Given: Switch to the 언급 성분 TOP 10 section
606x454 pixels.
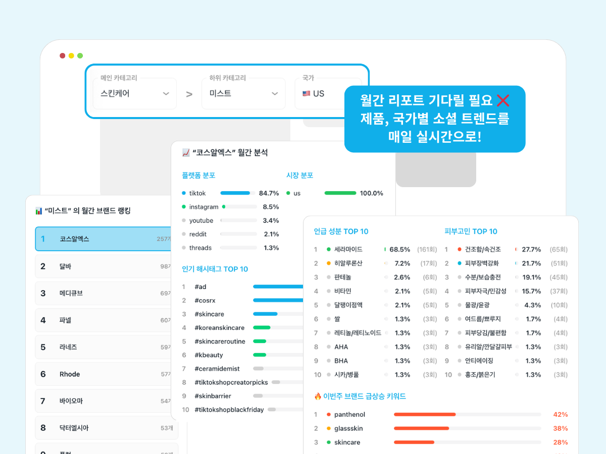Looking at the screenshot, I should pyautogui.click(x=341, y=231).
